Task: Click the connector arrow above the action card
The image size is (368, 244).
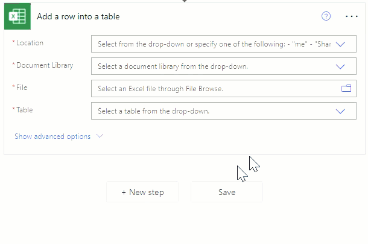Action: (185, 1)
